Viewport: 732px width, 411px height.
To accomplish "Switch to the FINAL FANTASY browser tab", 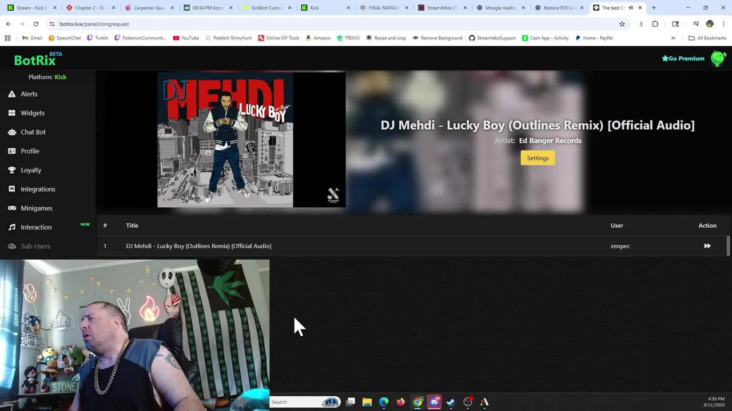I will 384,8.
